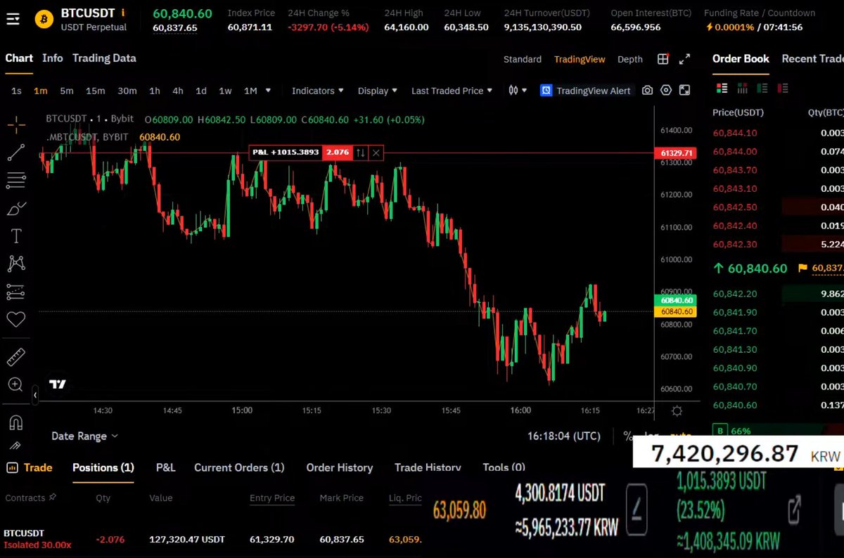Open the BTCUSDT pair selector
Screen dimensions: 844x558
tap(87, 13)
